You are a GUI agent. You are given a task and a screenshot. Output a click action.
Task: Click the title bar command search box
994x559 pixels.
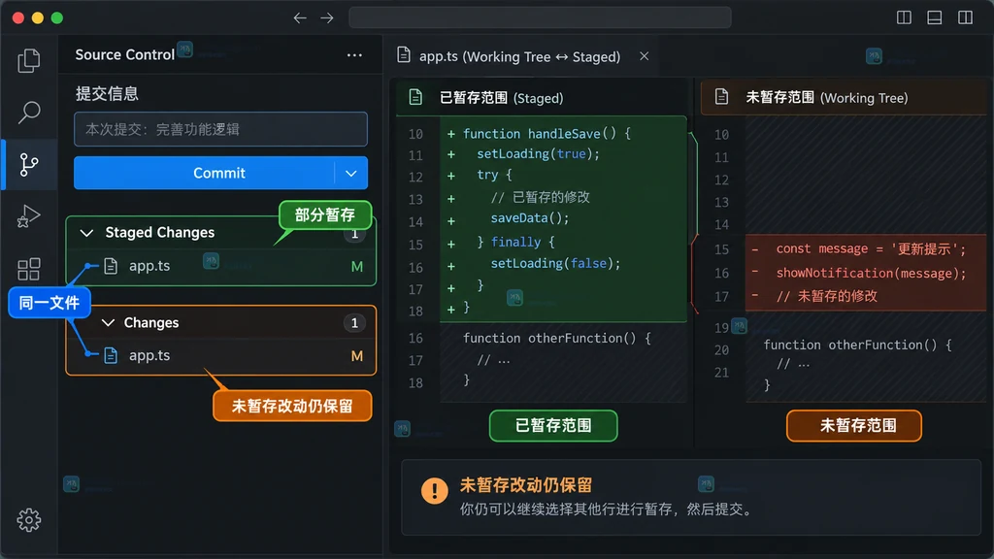pyautogui.click(x=540, y=17)
